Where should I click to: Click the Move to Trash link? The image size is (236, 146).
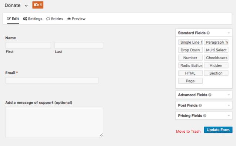[x=188, y=132]
